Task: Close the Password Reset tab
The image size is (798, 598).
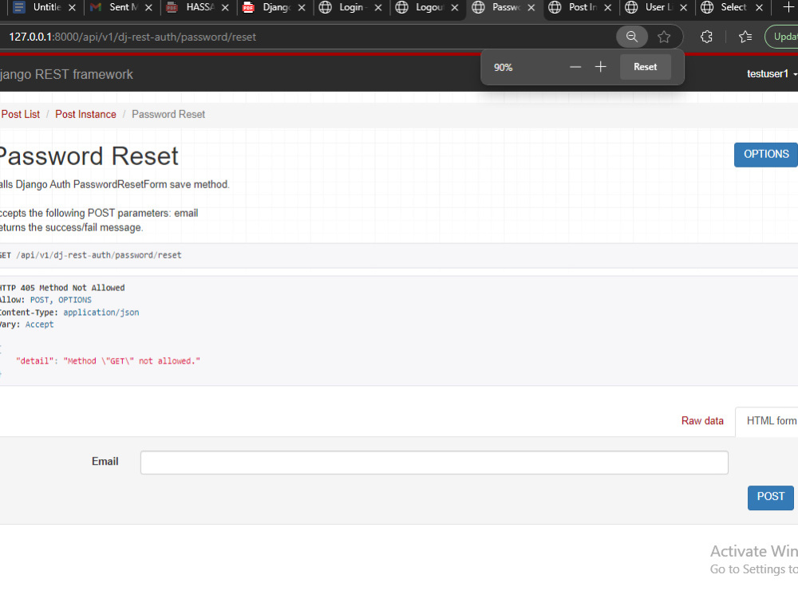Action: [531, 8]
